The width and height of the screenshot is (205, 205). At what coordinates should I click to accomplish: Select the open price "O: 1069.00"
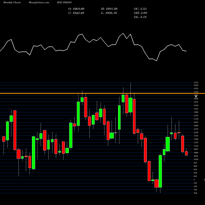tap(76, 9)
